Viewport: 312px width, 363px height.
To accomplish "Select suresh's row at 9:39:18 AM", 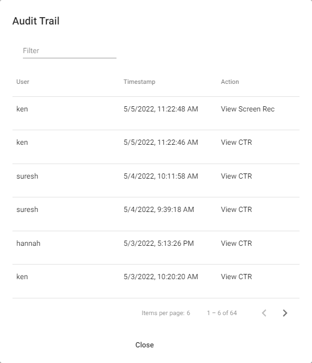I will 156,214.
